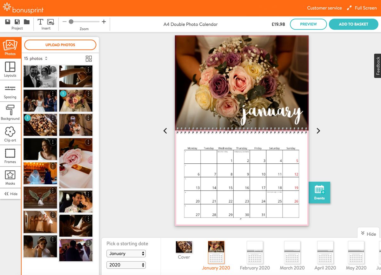Screen dimensions: 381x275
Task: Hide the photos sidebar
Action: click(10, 193)
